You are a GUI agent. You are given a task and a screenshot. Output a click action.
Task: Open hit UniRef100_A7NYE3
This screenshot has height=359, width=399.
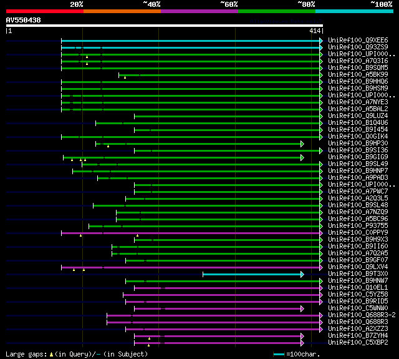(x=358, y=102)
